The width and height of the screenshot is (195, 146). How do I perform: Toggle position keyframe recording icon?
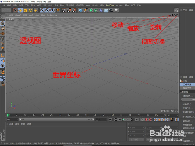pyautogui.click(x=156, y=120)
